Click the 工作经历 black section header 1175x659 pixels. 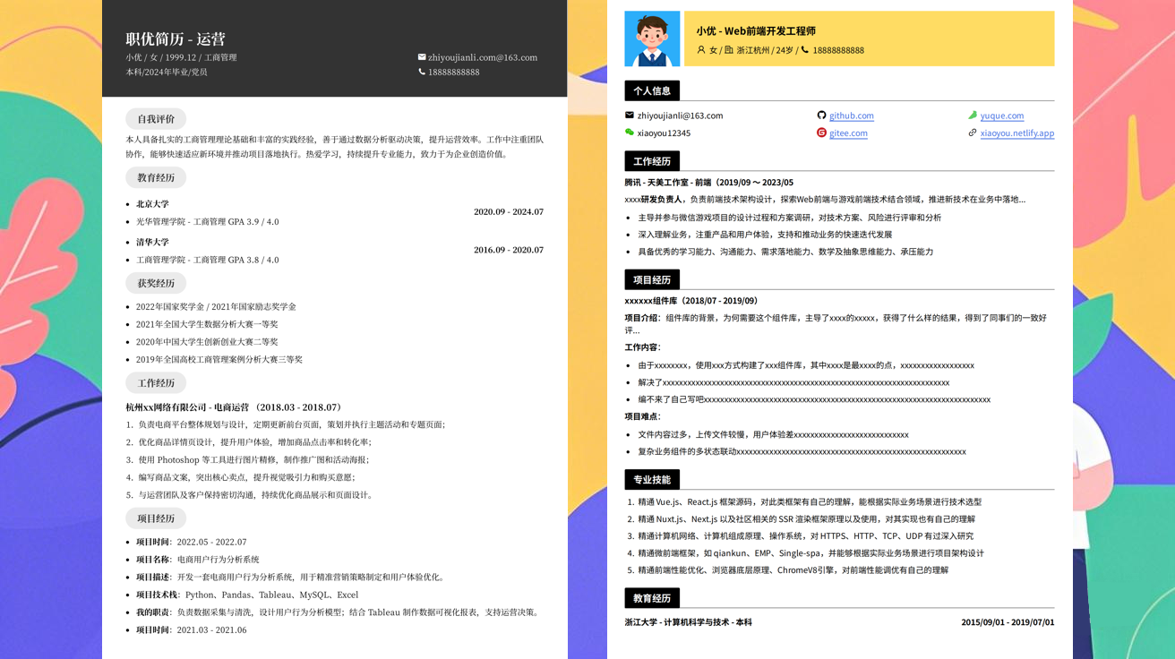[652, 161]
